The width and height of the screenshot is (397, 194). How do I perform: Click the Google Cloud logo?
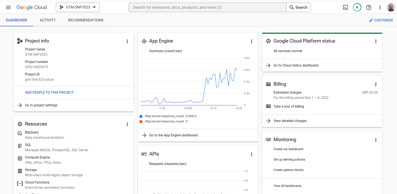click(x=32, y=7)
